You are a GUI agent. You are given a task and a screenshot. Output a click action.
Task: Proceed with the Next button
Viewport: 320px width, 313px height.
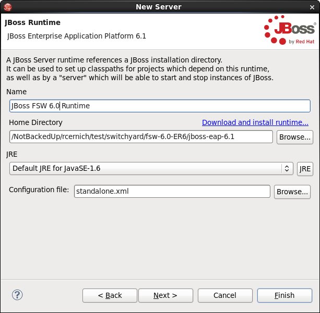tap(165, 295)
